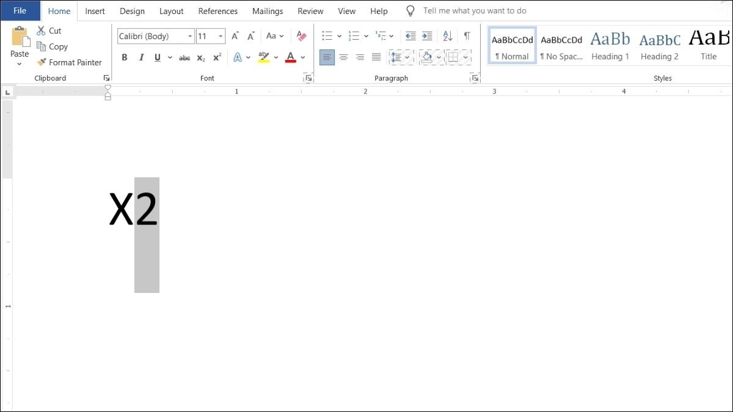This screenshot has height=412, width=733.
Task: Switch to the References tab
Action: [x=218, y=11]
